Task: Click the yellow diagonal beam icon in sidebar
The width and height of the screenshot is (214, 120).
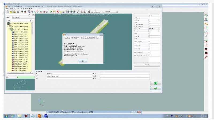Action: [x=206, y=24]
